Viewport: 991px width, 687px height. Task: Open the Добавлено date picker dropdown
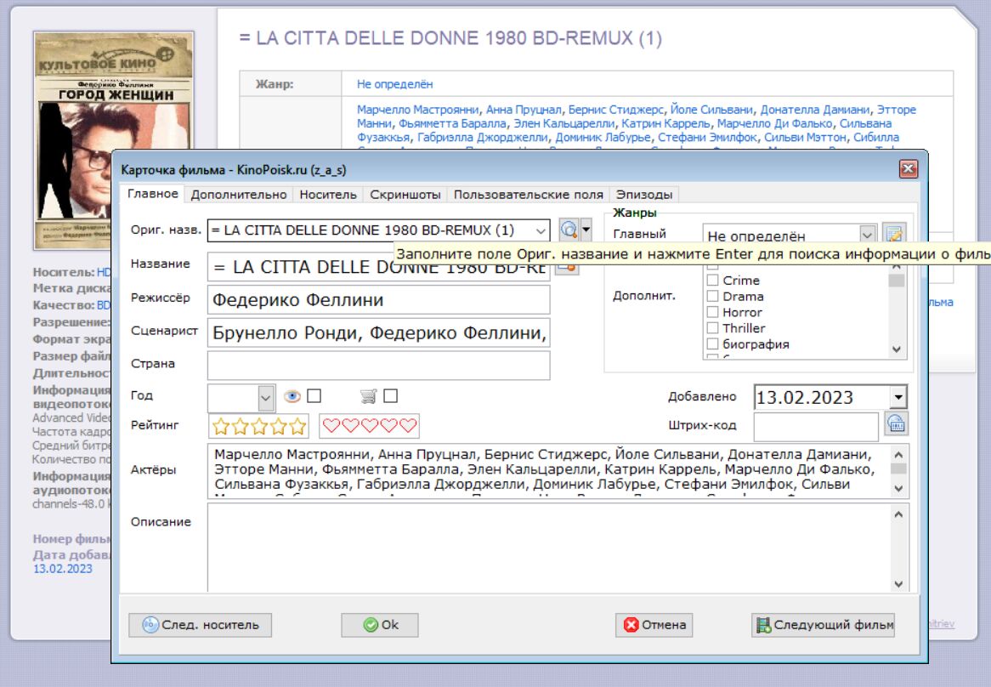click(898, 397)
